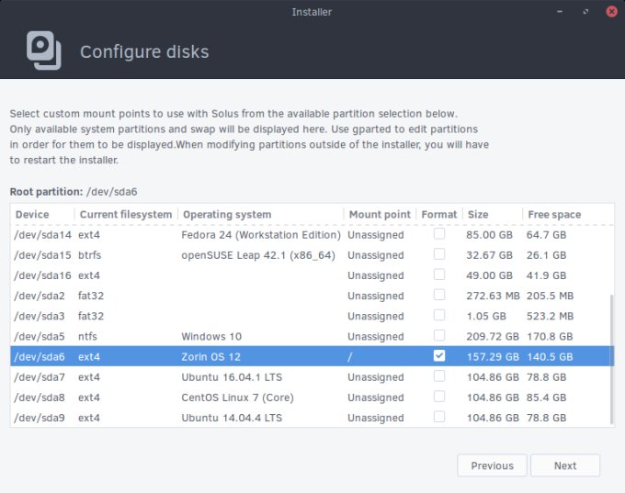Image resolution: width=625 pixels, height=493 pixels.
Task: Enable Format checkbox for /dev/sda15
Action: pos(439,254)
